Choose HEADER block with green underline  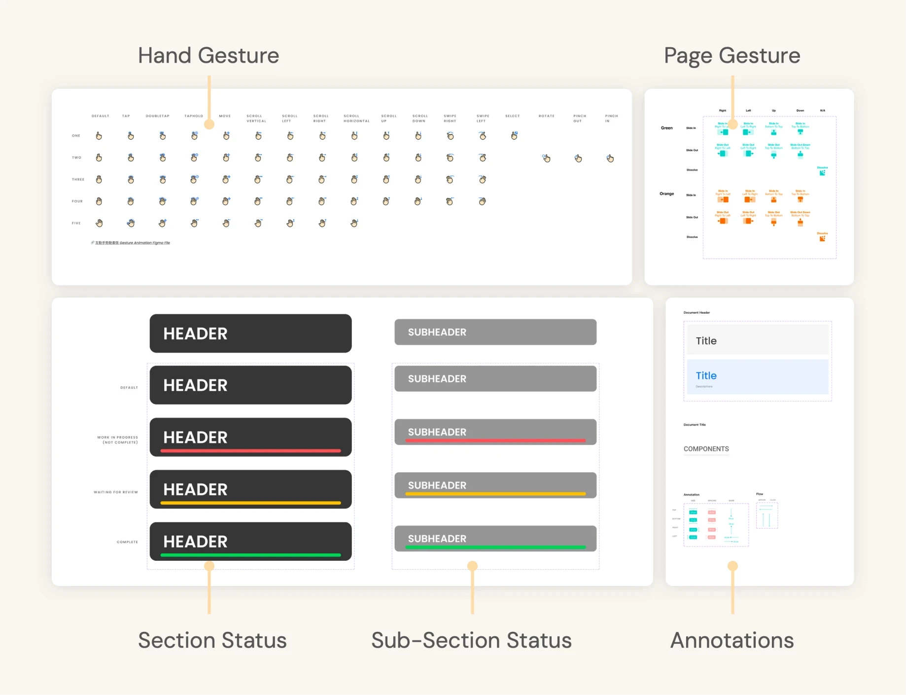(x=251, y=542)
